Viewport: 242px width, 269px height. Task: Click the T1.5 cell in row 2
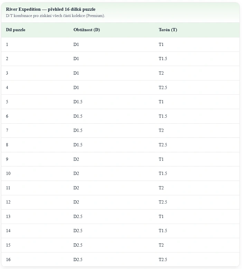point(163,59)
